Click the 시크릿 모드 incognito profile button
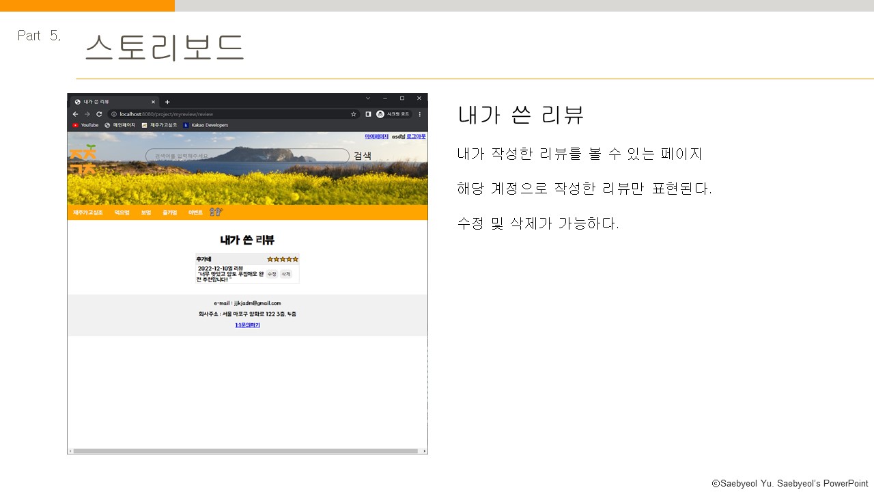 [x=393, y=114]
